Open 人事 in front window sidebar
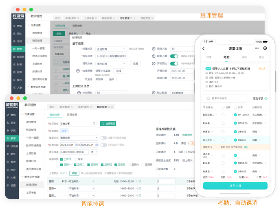 click(x=11, y=178)
